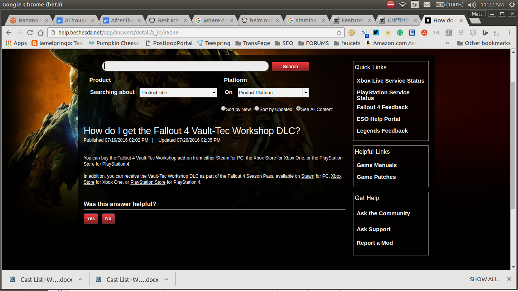Select the Sort by Updated radio button
Viewport: 518px width, 291px height.
[x=257, y=109]
